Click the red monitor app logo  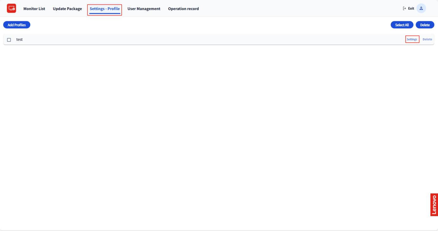pos(11,8)
